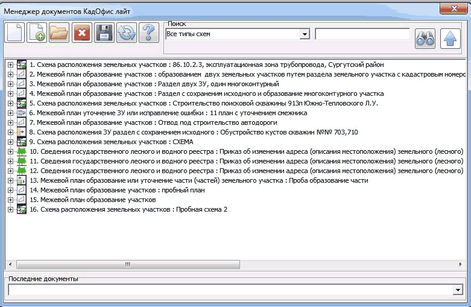Select item 9 Схема расположения СХЕМА
Screen dimensions: 471x307
pos(112,142)
